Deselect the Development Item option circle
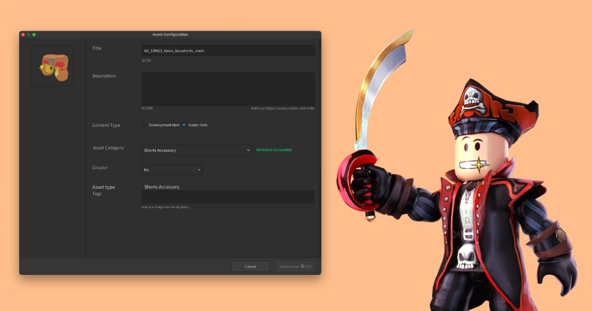592x311 pixels. click(145, 125)
